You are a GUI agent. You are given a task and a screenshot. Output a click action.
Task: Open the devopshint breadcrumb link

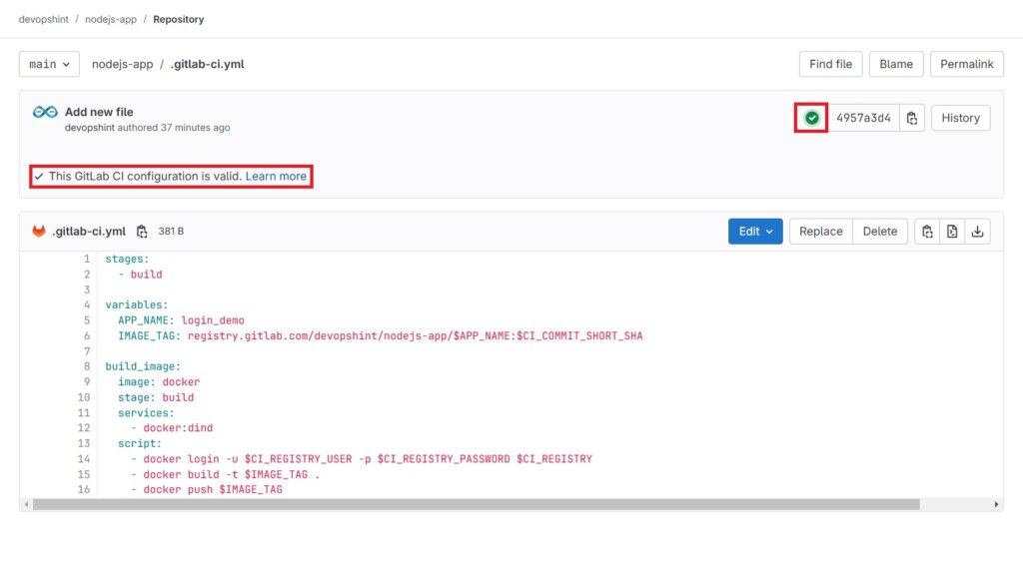tap(44, 20)
